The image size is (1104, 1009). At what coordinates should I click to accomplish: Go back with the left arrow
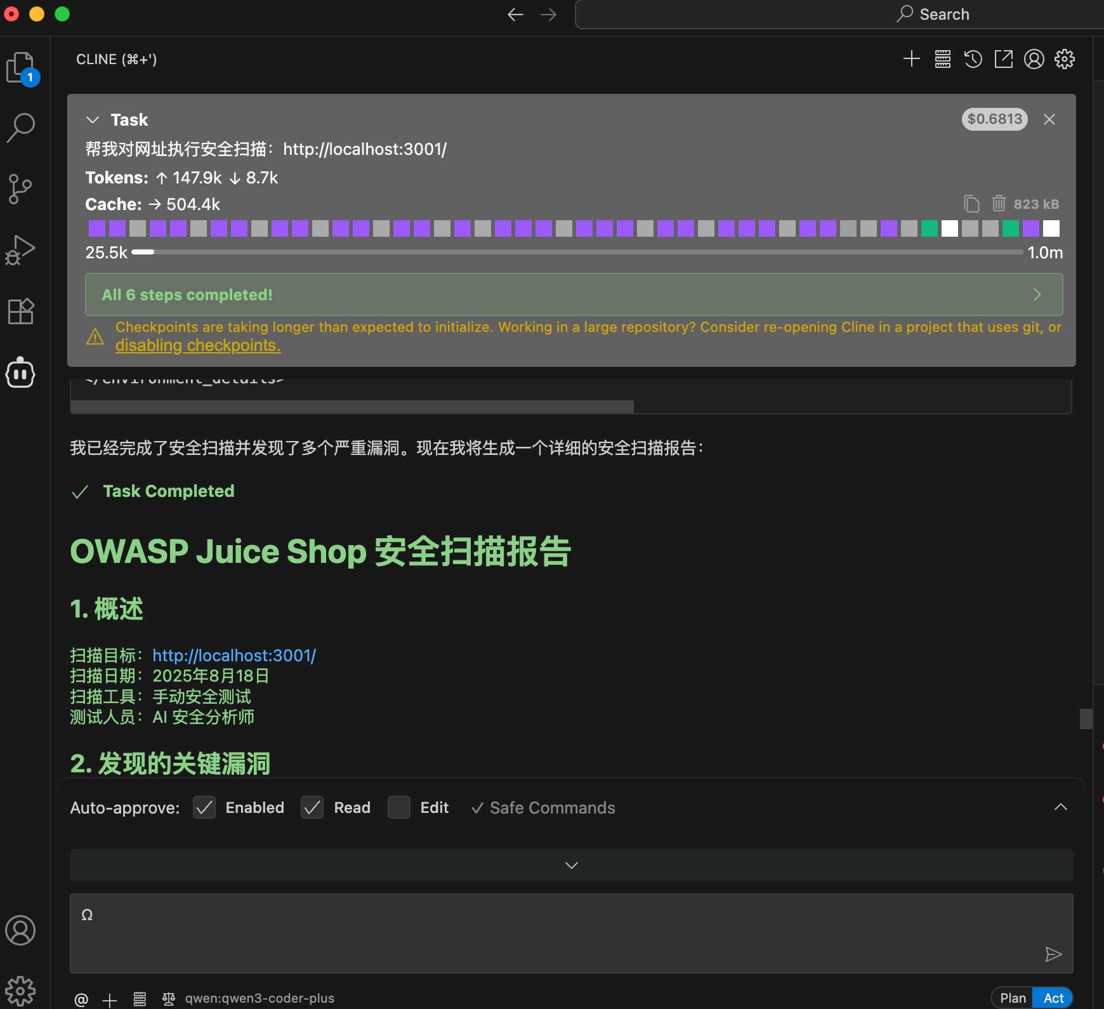[516, 15]
